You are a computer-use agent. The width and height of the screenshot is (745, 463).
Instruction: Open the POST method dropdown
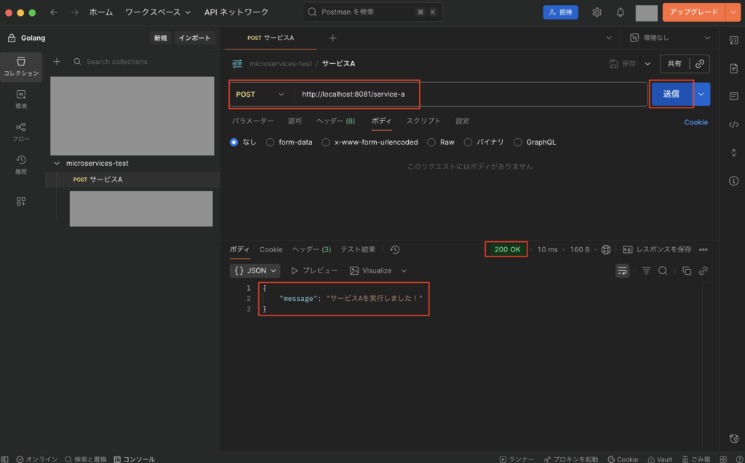[x=260, y=94]
